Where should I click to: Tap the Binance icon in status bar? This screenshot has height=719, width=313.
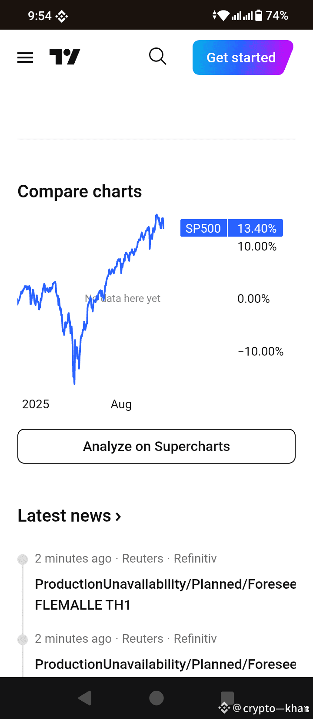(x=62, y=17)
